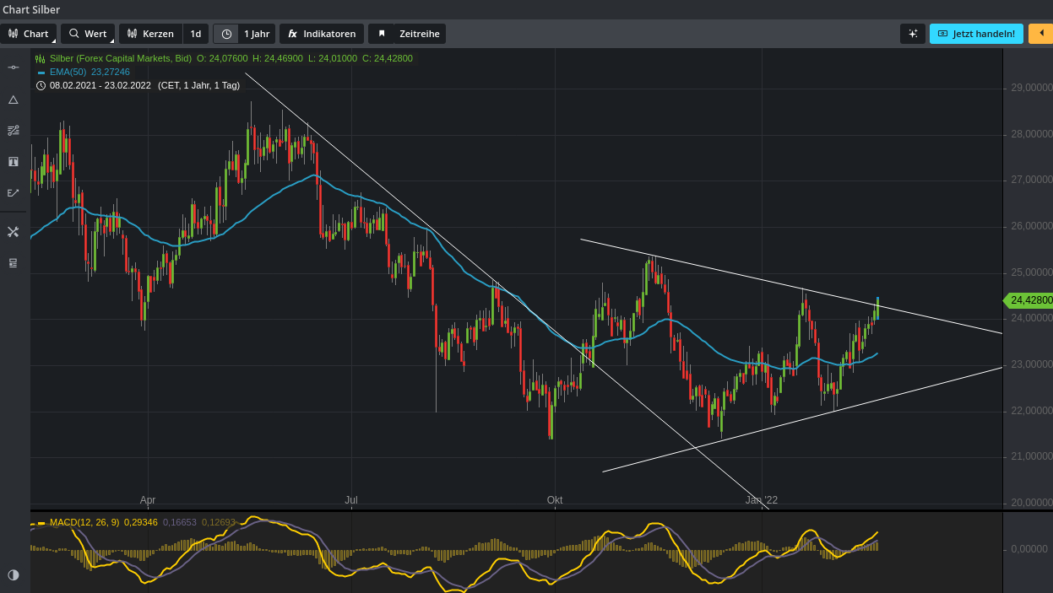Click the object list panel icon
Screen dimensions: 1053x593
13,263
